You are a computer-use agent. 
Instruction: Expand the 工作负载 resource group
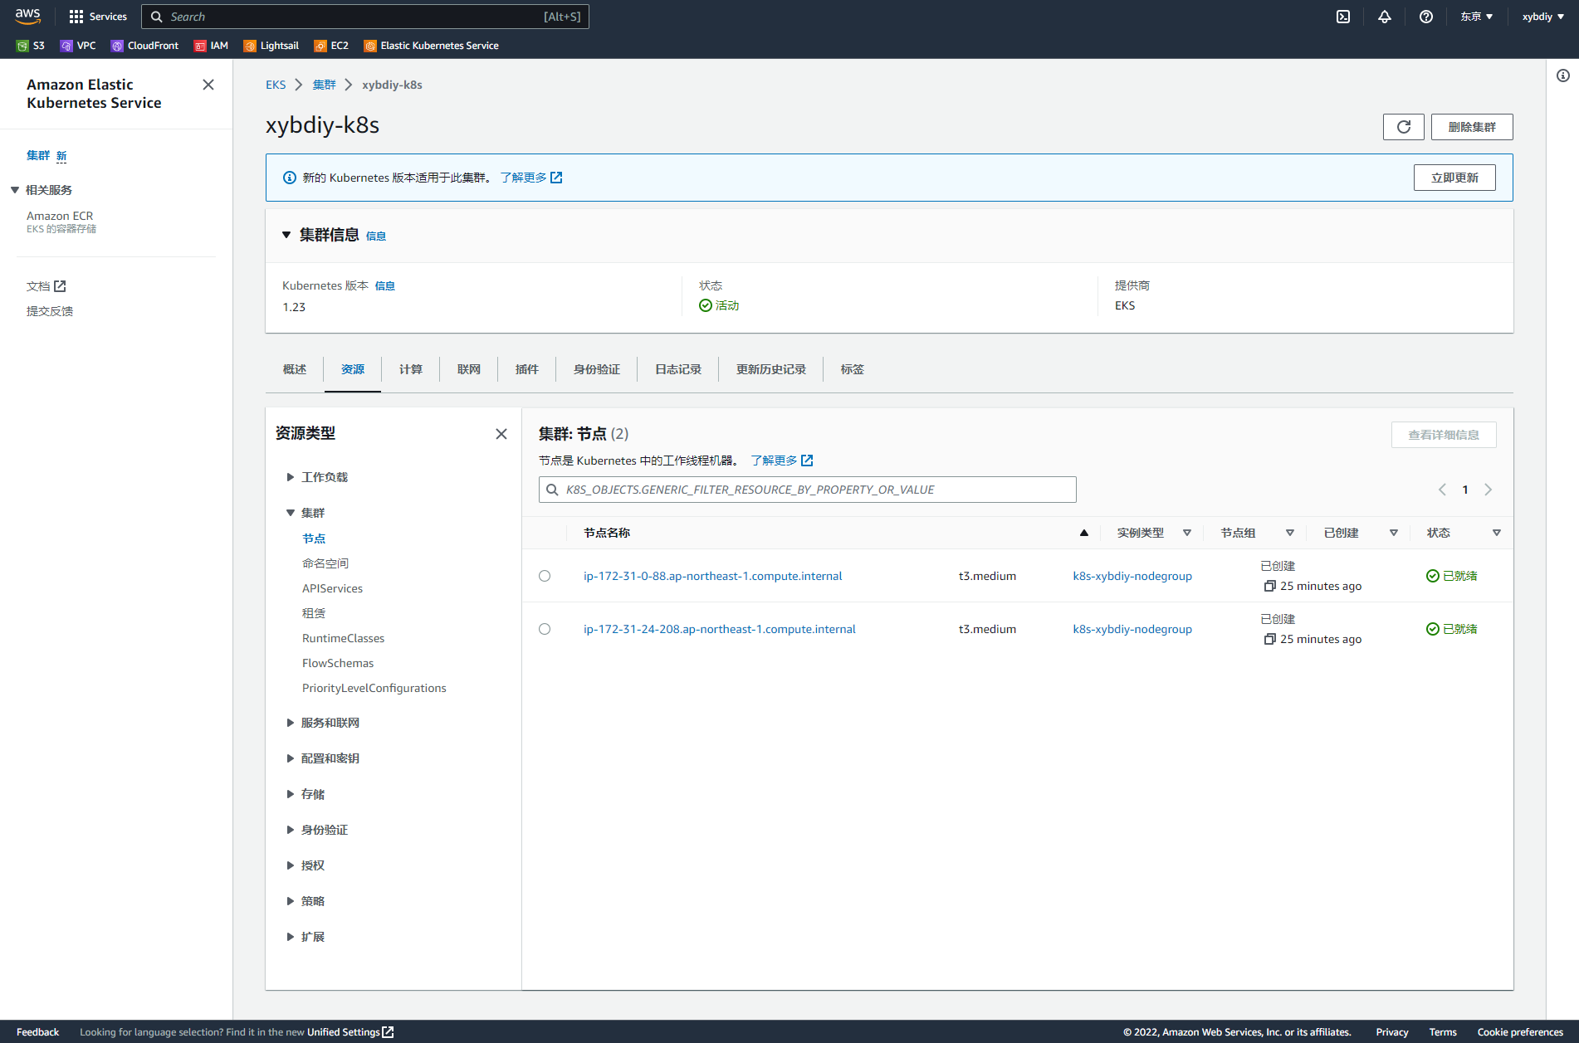click(291, 477)
